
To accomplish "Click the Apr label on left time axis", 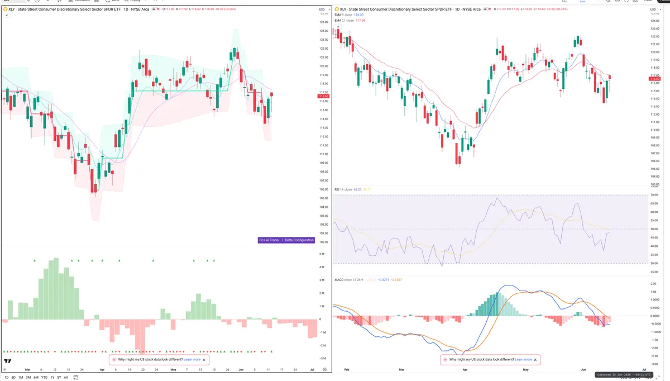I will click(x=102, y=369).
